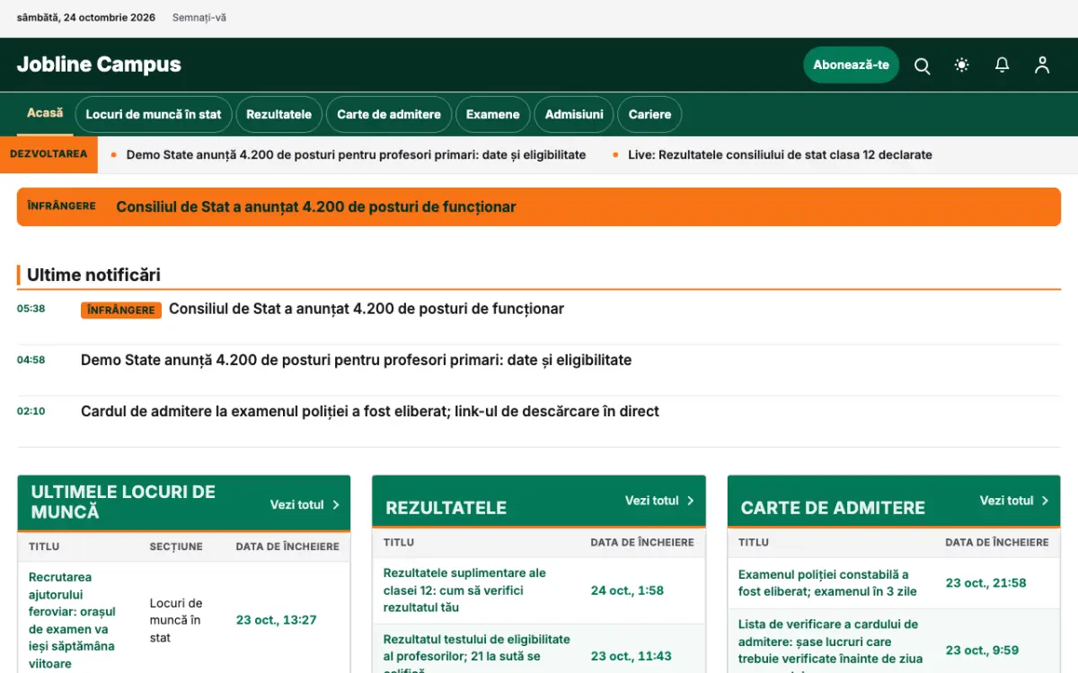Open 05:38 notification about posturi de funcționar
Image resolution: width=1078 pixels, height=673 pixels.
[x=367, y=309]
